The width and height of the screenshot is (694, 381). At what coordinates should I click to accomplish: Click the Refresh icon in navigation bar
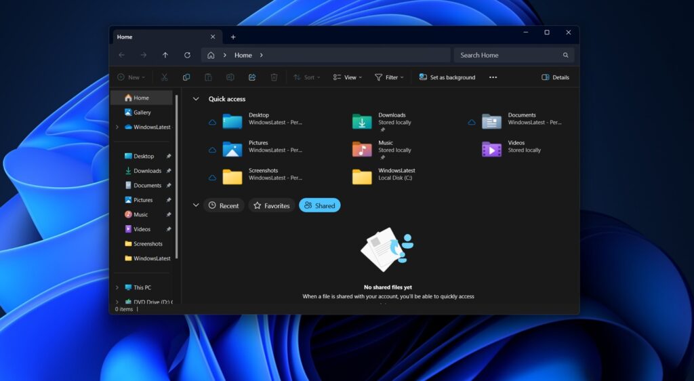pos(187,55)
